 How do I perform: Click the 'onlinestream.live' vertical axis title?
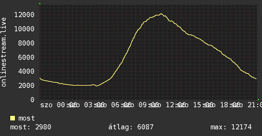pos(4,52)
